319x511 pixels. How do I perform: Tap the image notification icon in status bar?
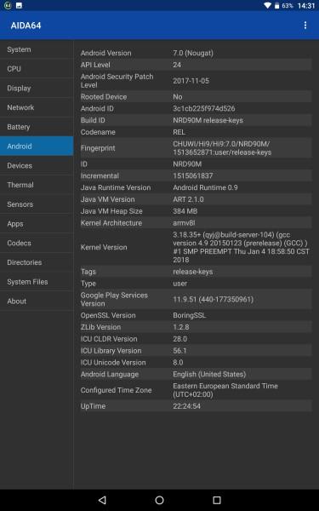pyautogui.click(x=20, y=6)
